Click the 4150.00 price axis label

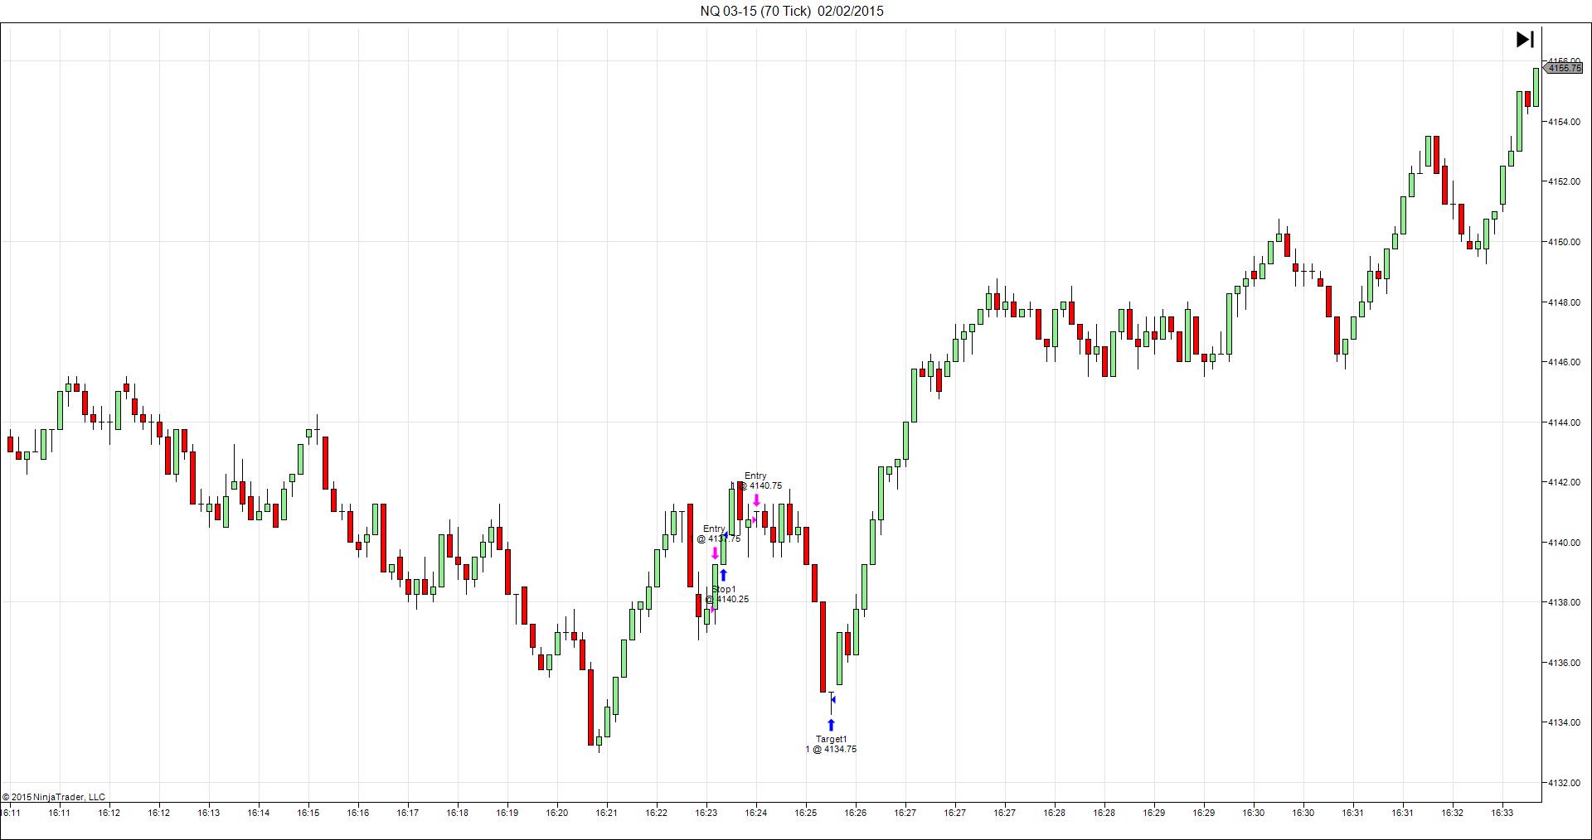pos(1563,242)
